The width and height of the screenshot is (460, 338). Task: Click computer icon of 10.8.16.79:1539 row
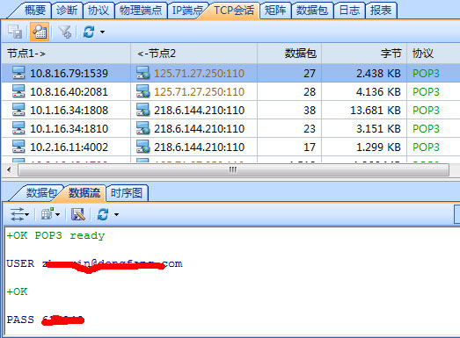pos(18,73)
